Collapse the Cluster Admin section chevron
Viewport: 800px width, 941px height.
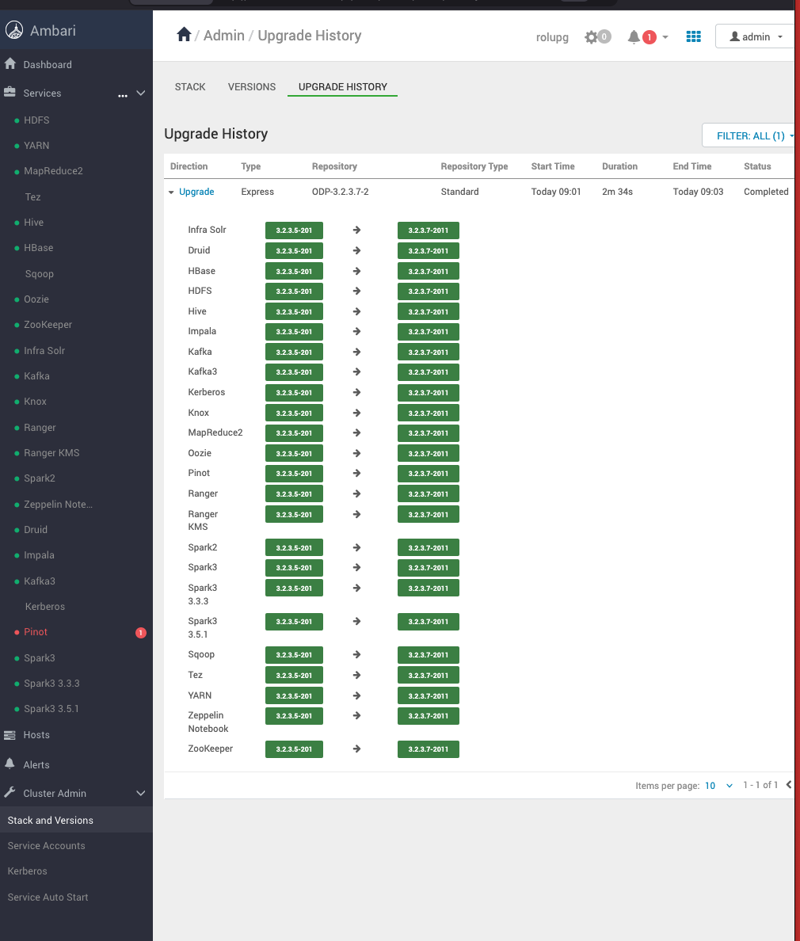coord(141,794)
